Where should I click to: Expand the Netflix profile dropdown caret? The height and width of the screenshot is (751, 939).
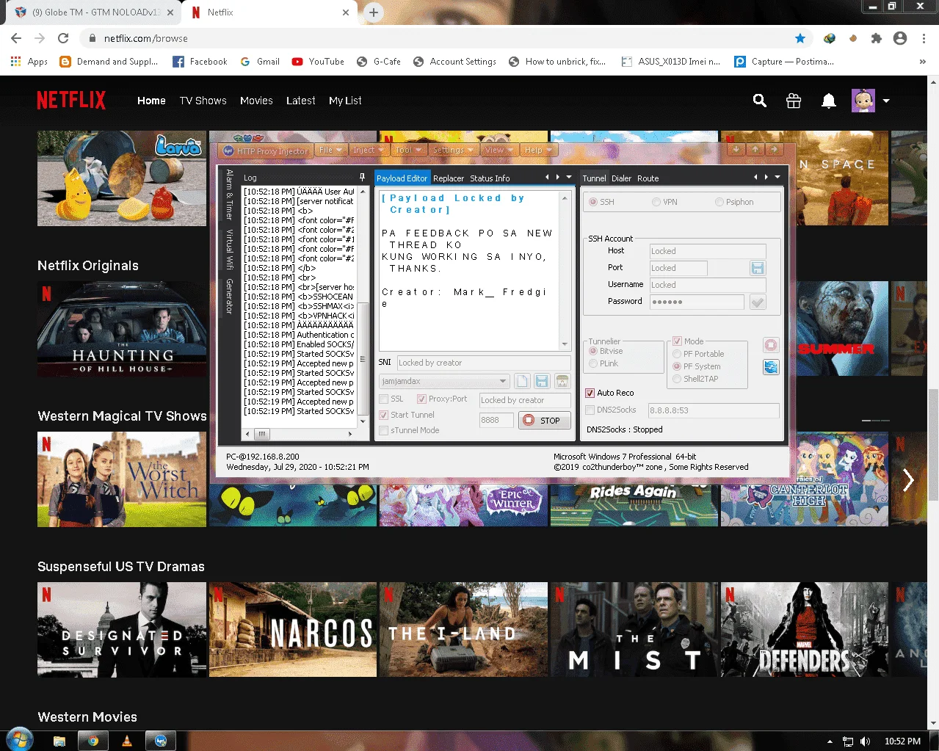click(886, 101)
